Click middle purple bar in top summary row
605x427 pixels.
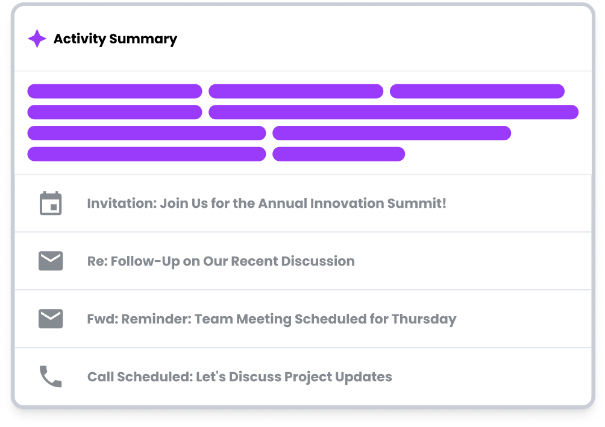(x=296, y=91)
